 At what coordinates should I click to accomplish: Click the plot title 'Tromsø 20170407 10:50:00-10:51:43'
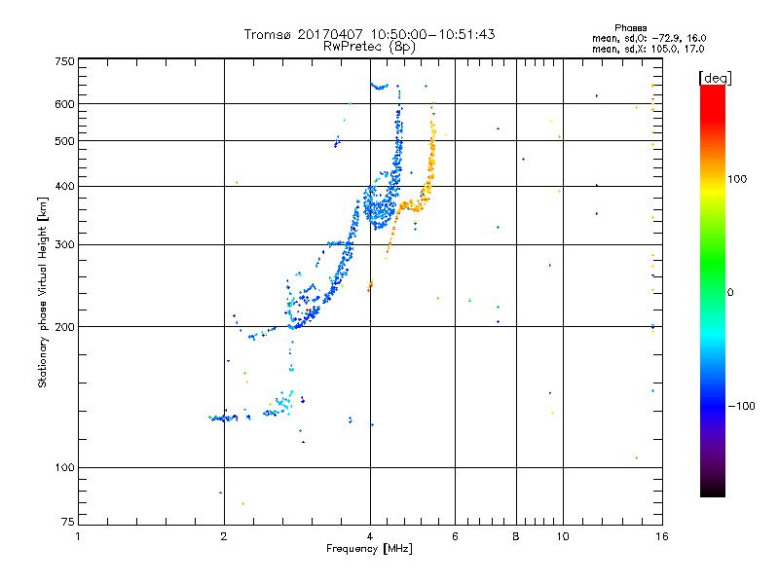pyautogui.click(x=369, y=34)
